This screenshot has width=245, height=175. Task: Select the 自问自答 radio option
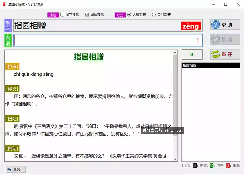154,15
